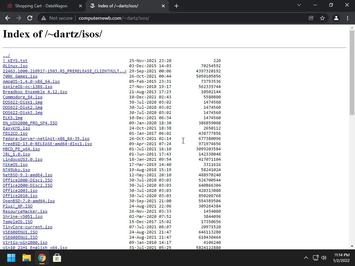Download TempleOS.ISO
This screenshot has width=355, height=266.
pyautogui.click(x=18, y=222)
